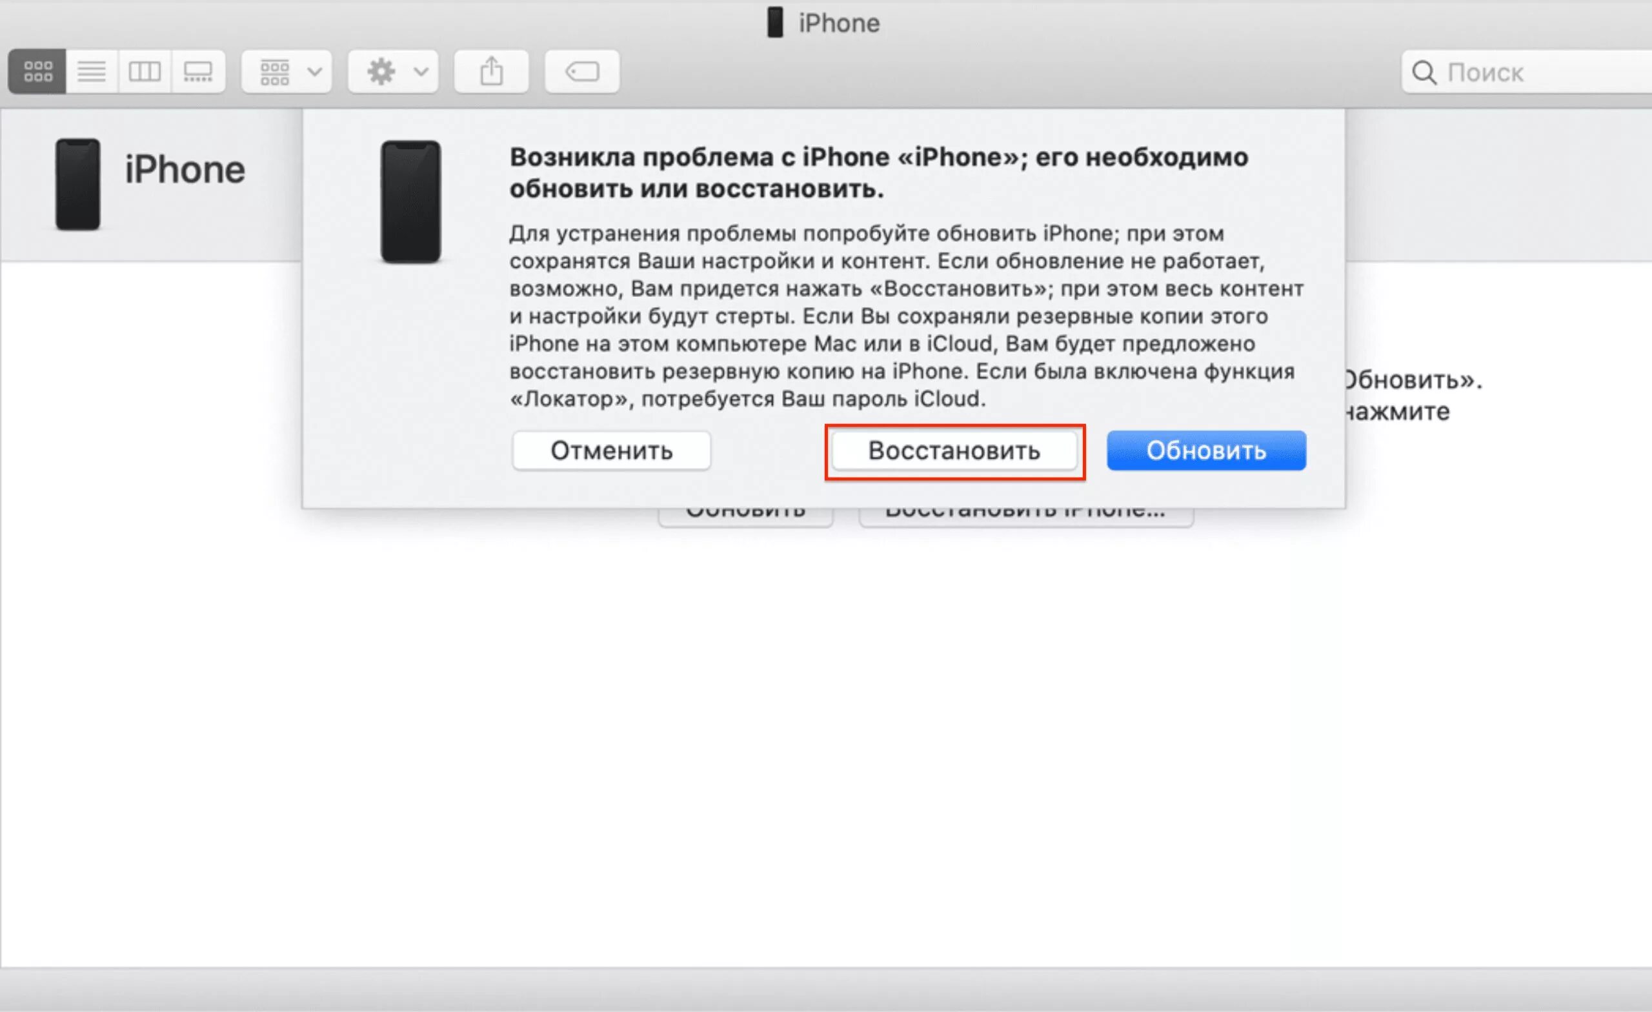Viewport: 1652px width, 1012px height.
Task: Click the Обновить button
Action: tap(1206, 450)
